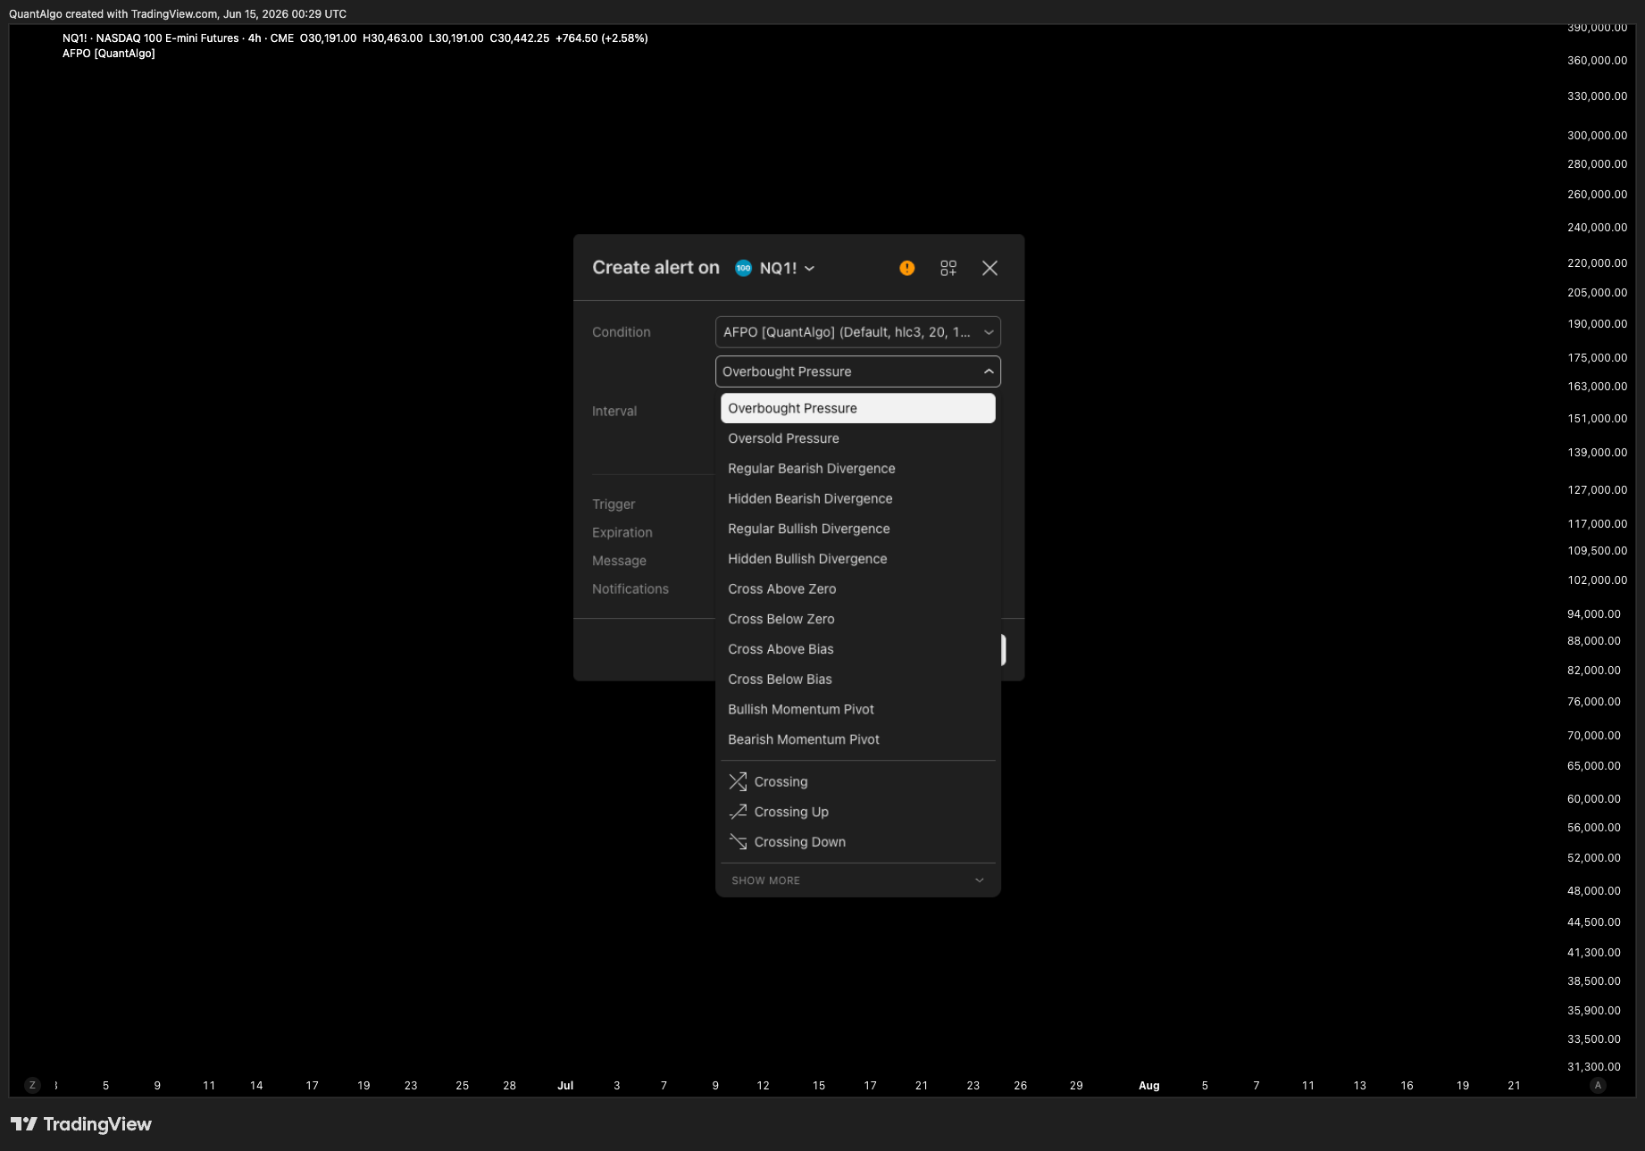This screenshot has width=1645, height=1151.
Task: Choose Hidden Bearish Divergence
Action: [x=857, y=498]
